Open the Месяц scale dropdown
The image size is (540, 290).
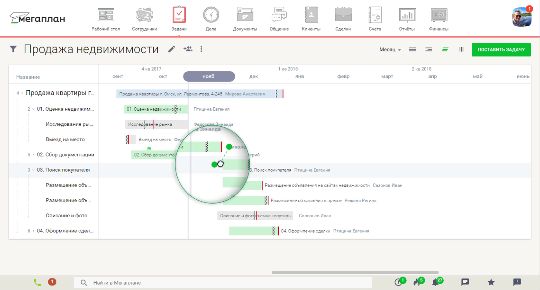click(390, 50)
